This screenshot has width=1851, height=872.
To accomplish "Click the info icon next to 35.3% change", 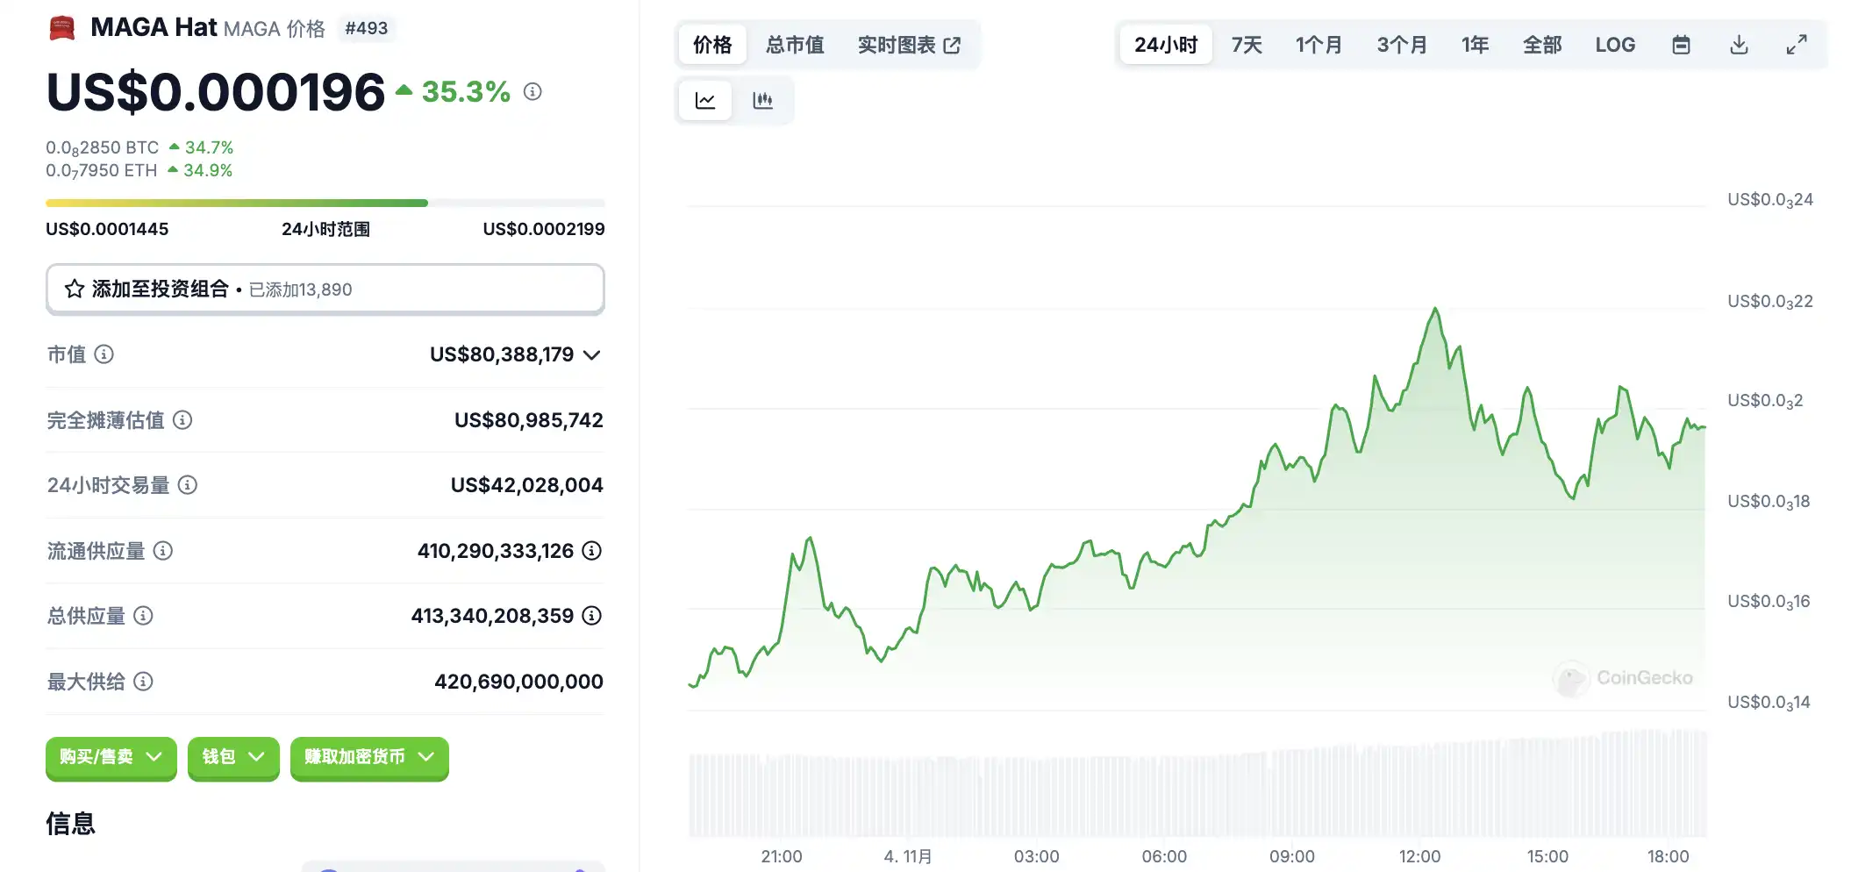I will (532, 91).
